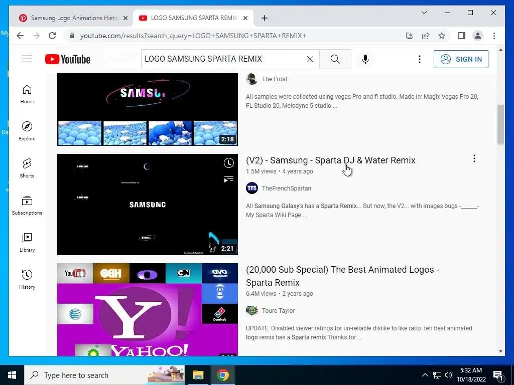Viewport: 514px width, 385px height.
Task: Click the SIGN IN button
Action: (461, 59)
